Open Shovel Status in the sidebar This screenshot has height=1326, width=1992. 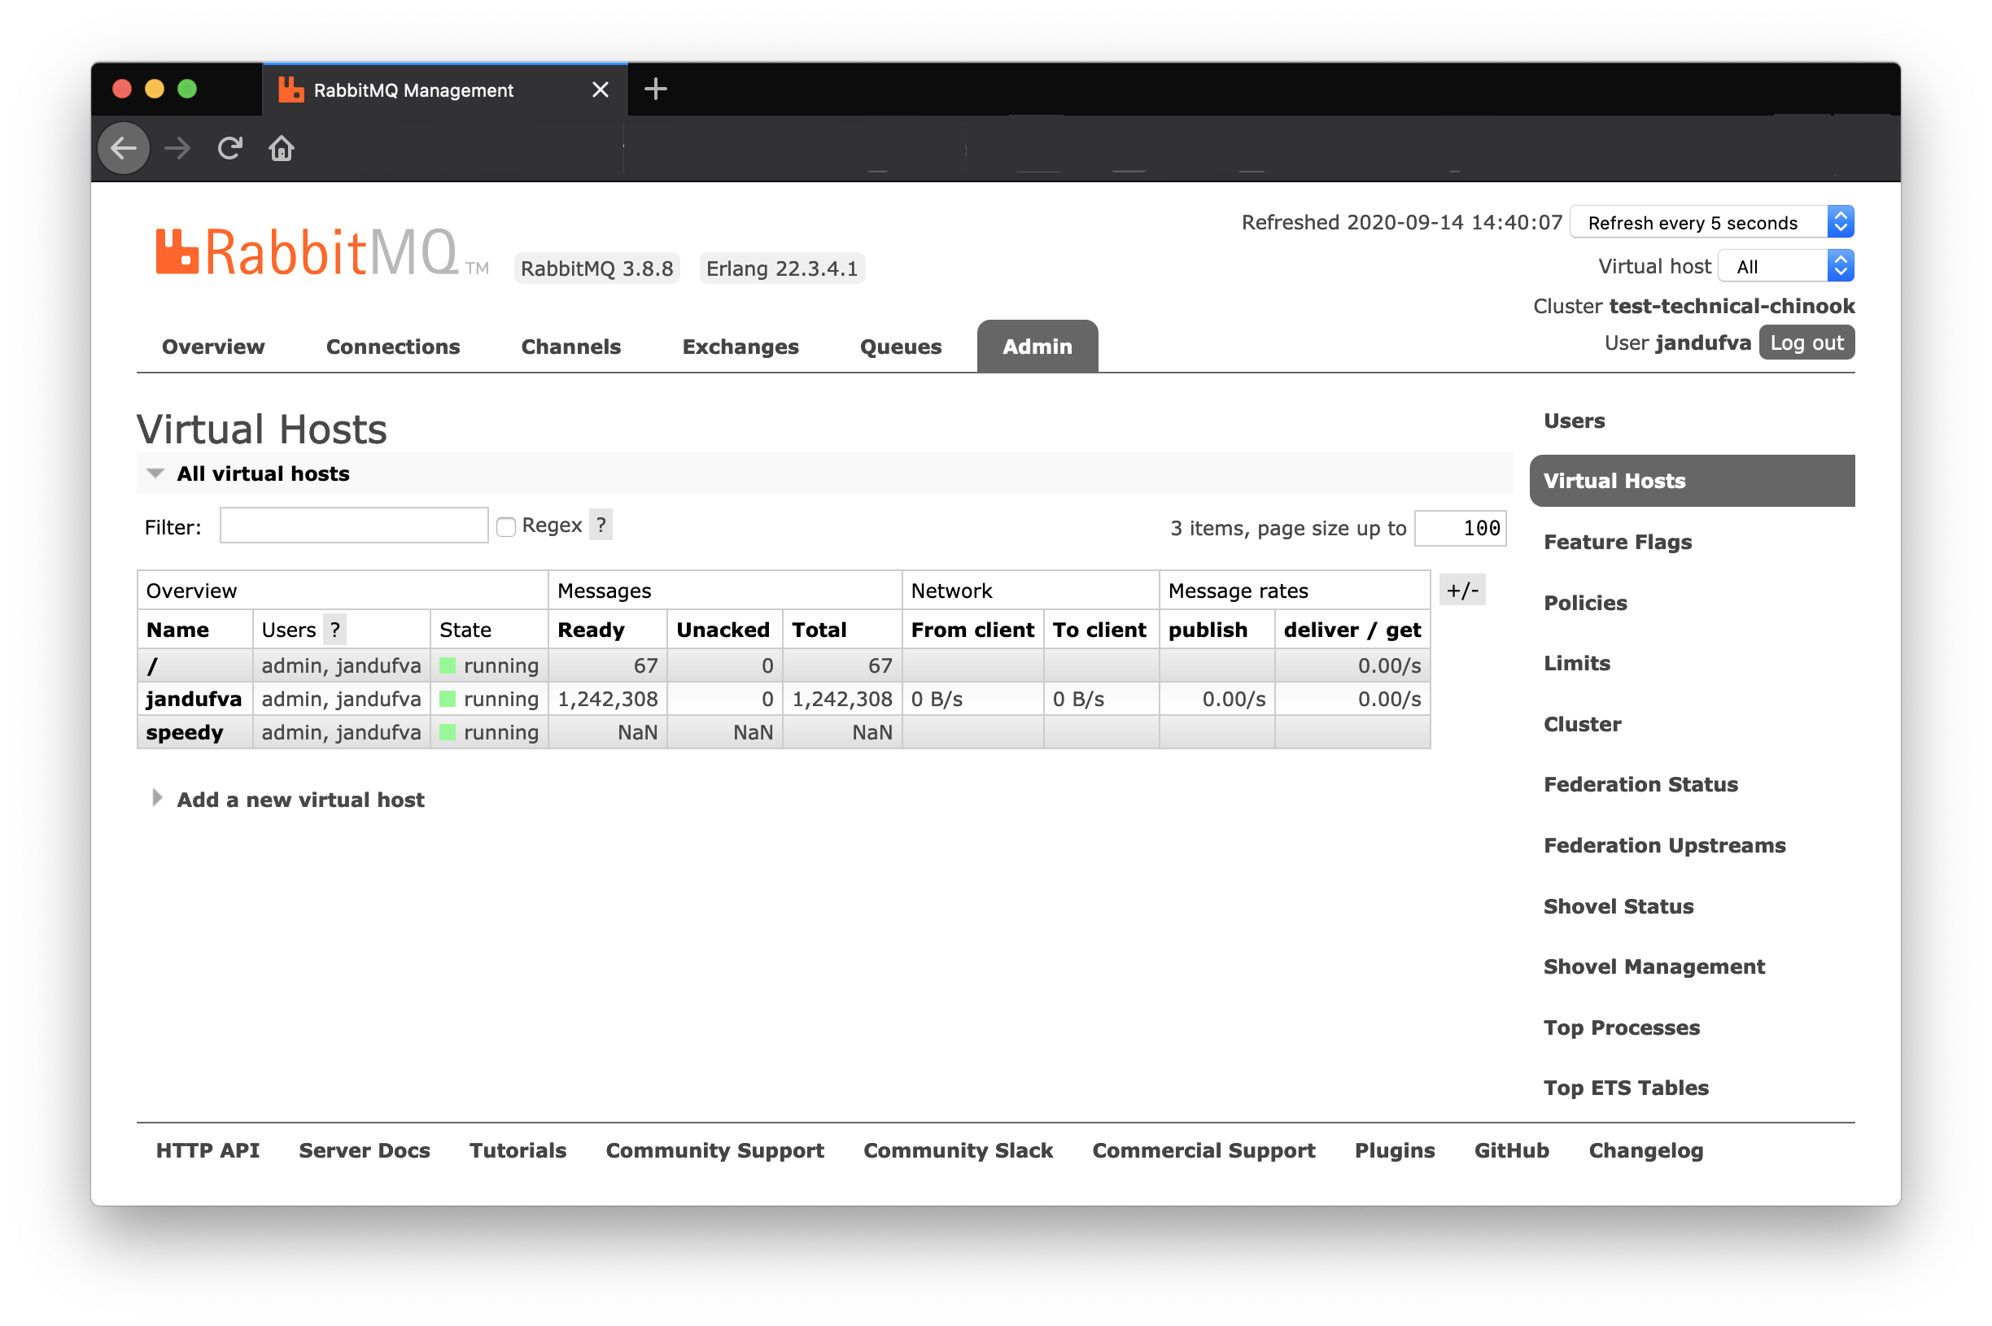coord(1618,905)
